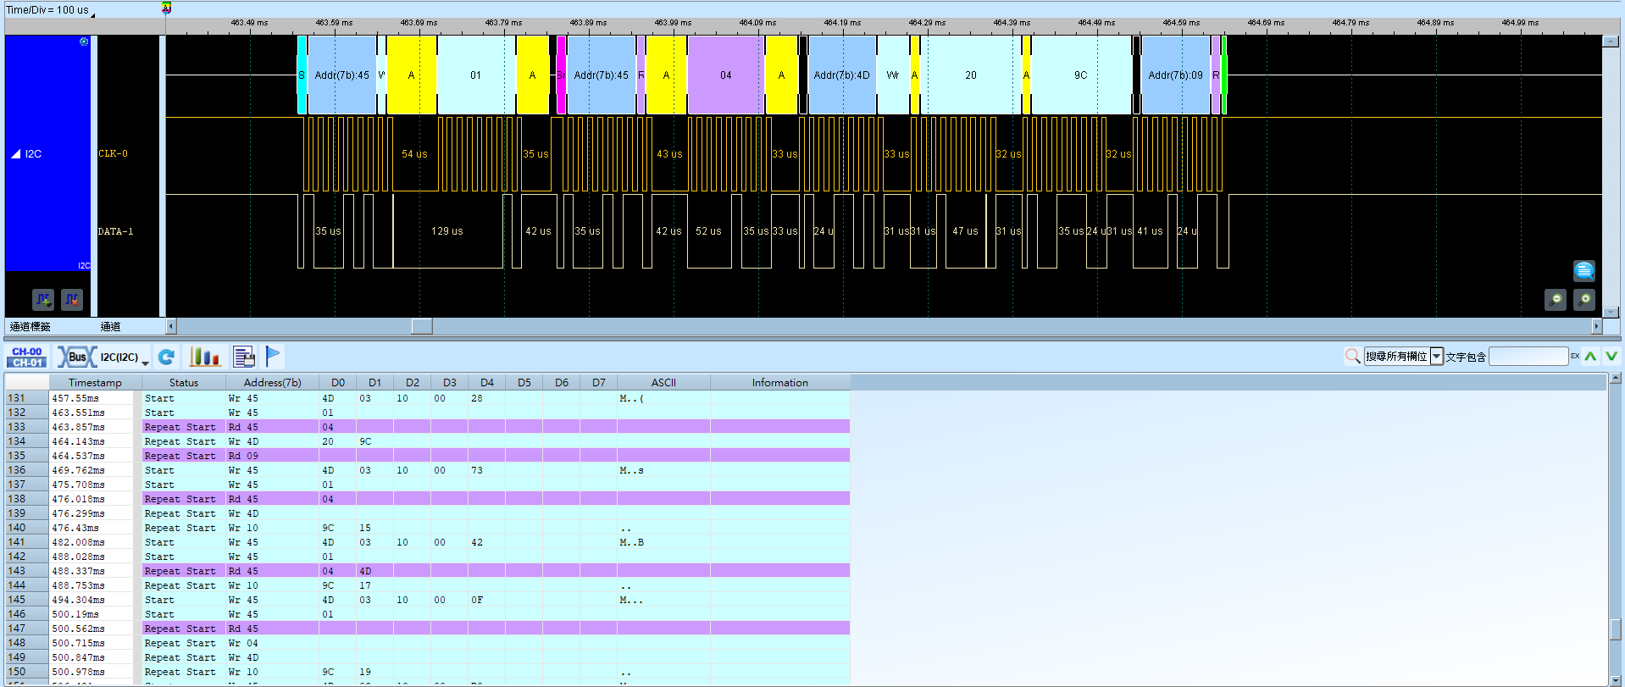
Task: Toggle the EX search option
Action: click(x=1575, y=357)
